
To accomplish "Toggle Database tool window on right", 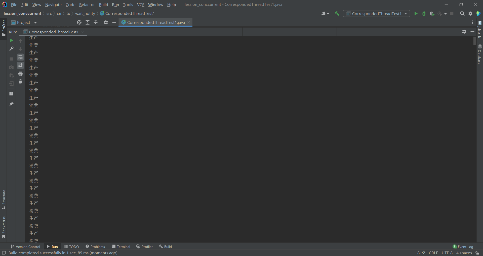I will (x=480, y=54).
